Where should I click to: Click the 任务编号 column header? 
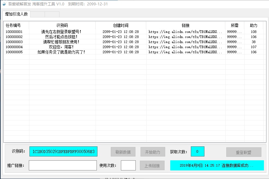click(16, 25)
